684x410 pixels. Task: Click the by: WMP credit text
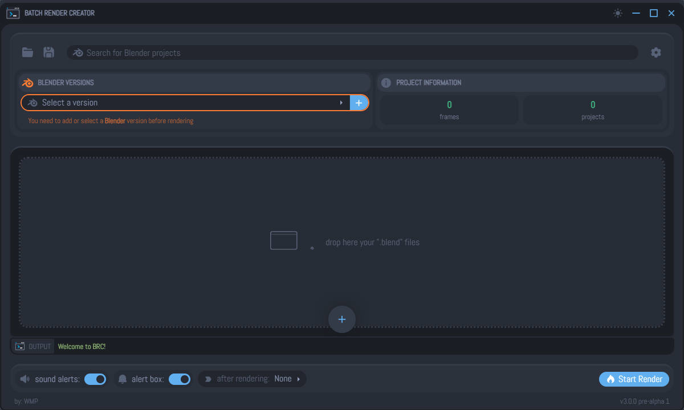click(26, 401)
